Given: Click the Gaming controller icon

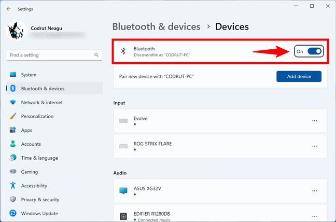Looking at the screenshot, I should pos(13,172).
